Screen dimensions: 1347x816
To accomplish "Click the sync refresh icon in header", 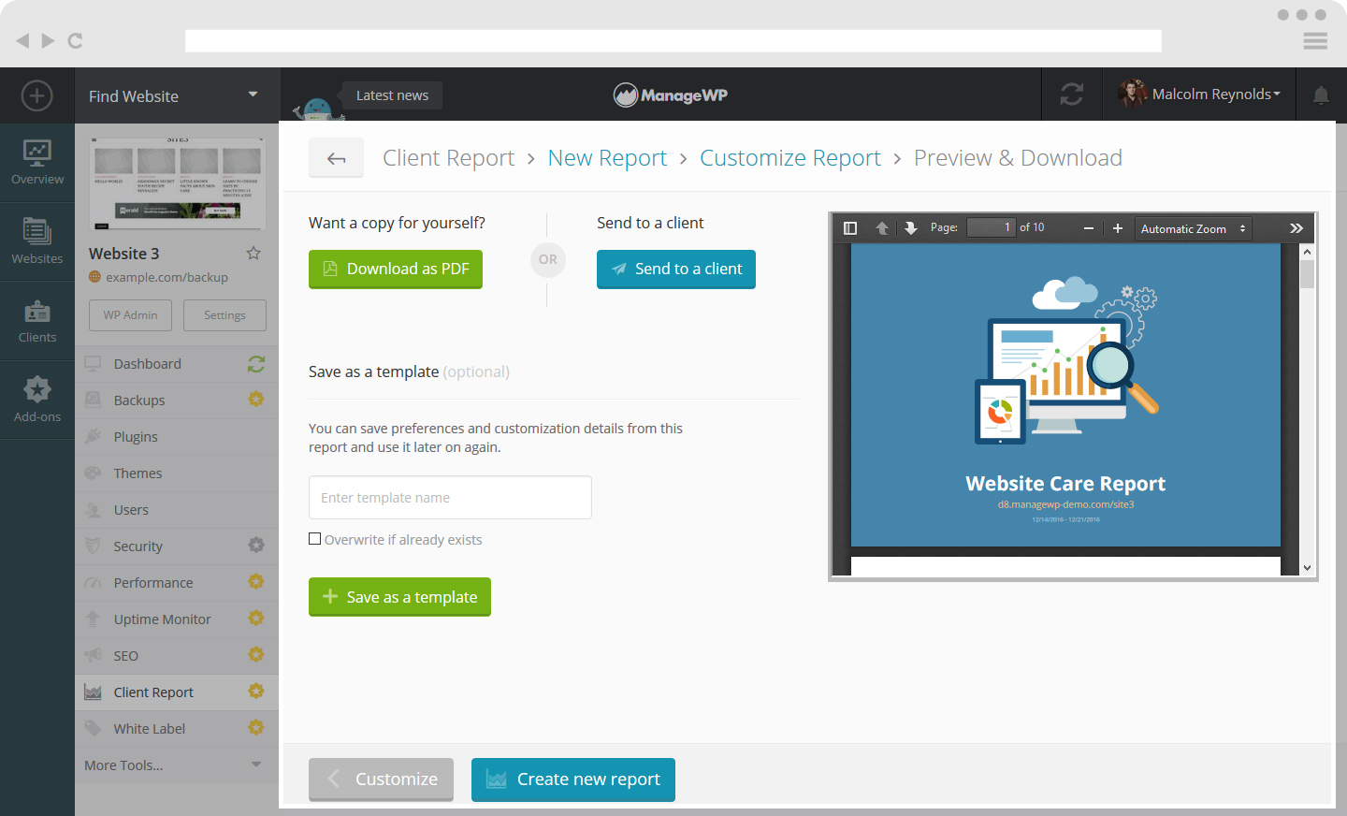I will (x=1071, y=95).
